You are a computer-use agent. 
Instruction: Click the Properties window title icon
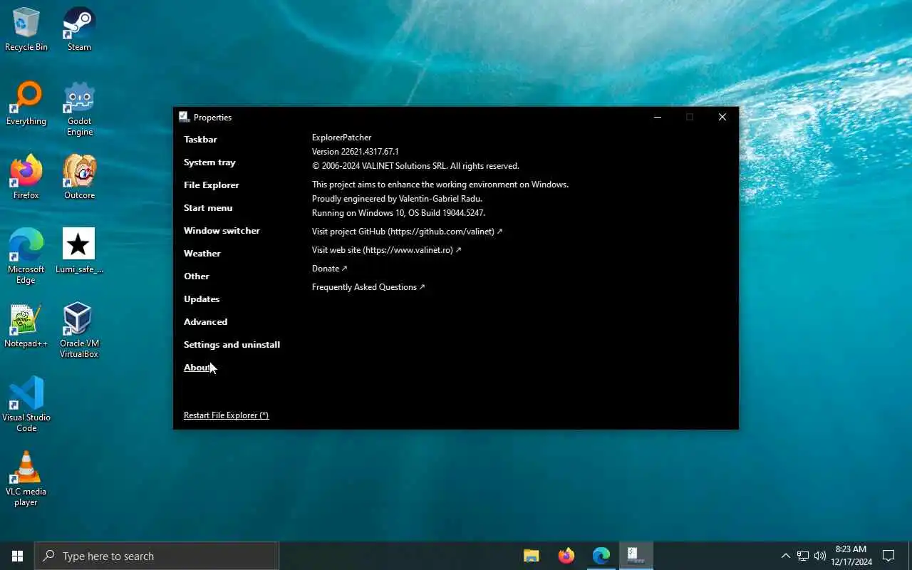click(184, 117)
